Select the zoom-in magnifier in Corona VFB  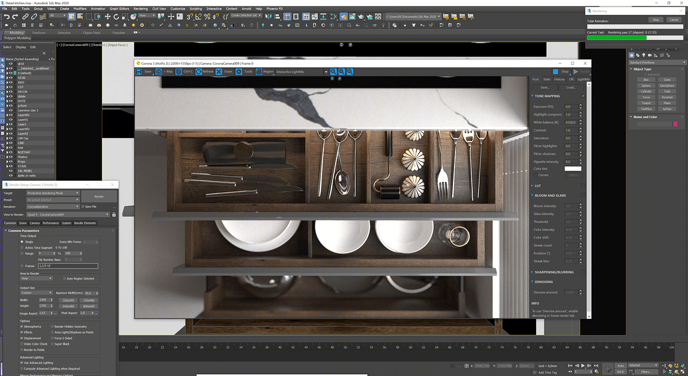[x=333, y=71]
